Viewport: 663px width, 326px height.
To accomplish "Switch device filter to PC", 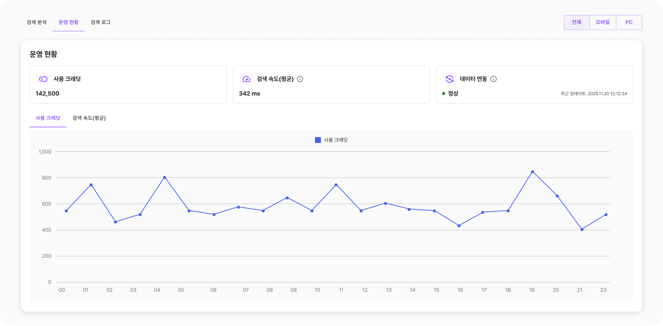I will [629, 22].
